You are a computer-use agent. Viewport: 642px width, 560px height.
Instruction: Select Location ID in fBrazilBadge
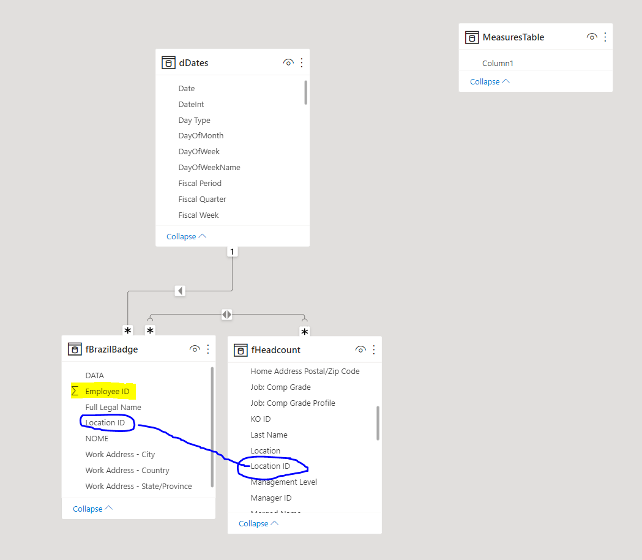(105, 422)
